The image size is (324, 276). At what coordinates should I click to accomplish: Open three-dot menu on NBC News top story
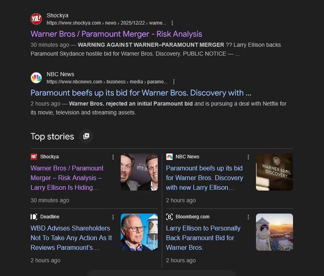[248, 157]
